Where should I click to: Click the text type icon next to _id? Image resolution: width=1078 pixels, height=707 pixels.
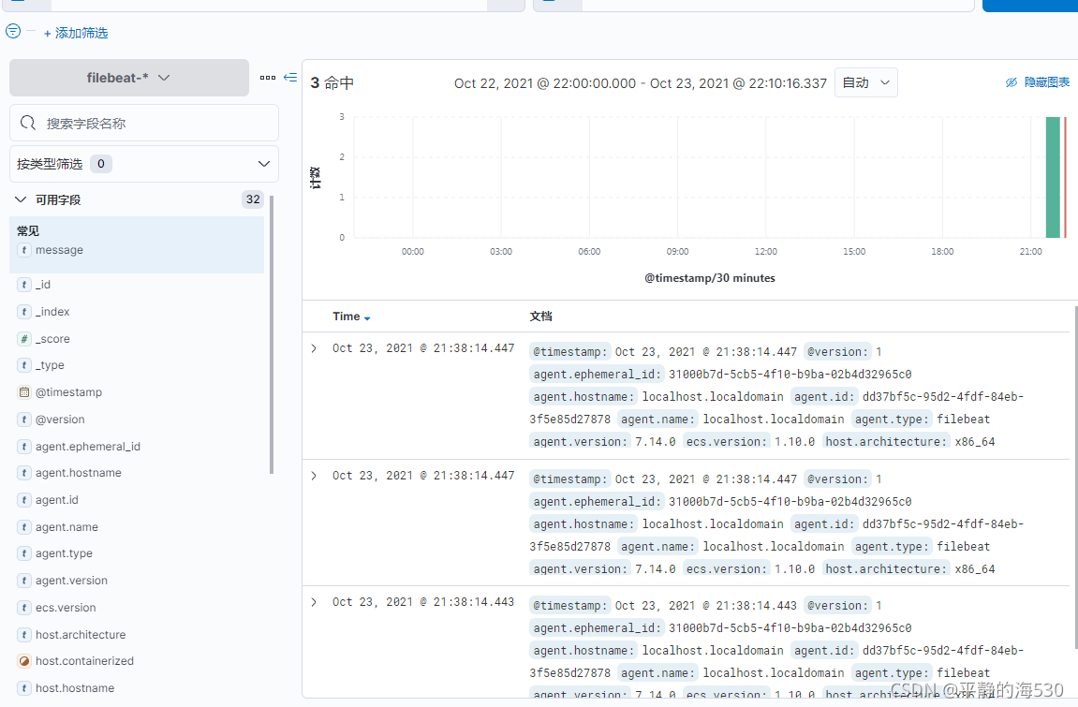[24, 285]
